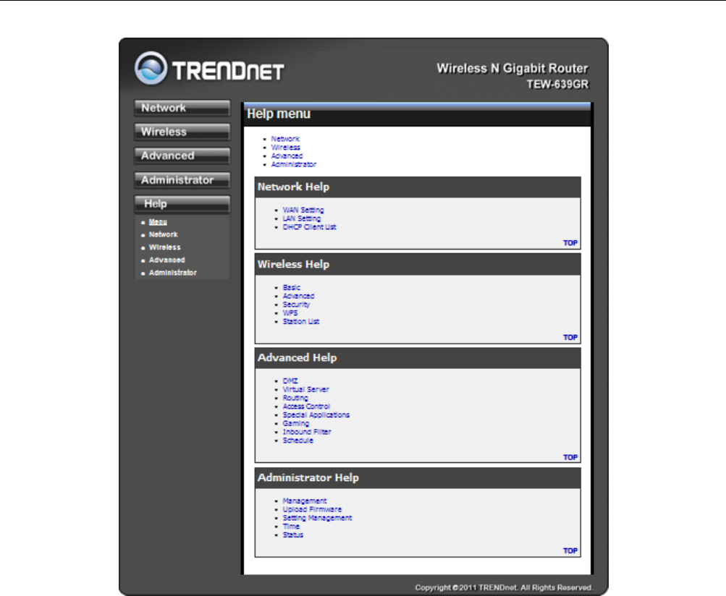
Task: Open the Administrator sidebar menu
Action: 182,180
